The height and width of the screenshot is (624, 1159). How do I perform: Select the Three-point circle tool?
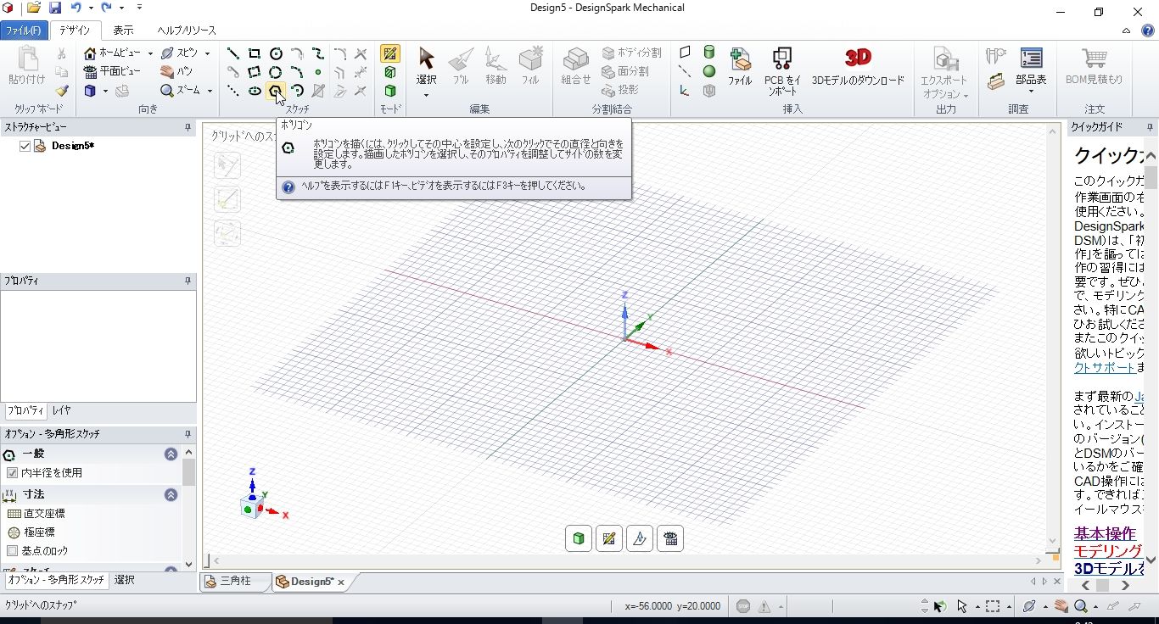tap(276, 72)
